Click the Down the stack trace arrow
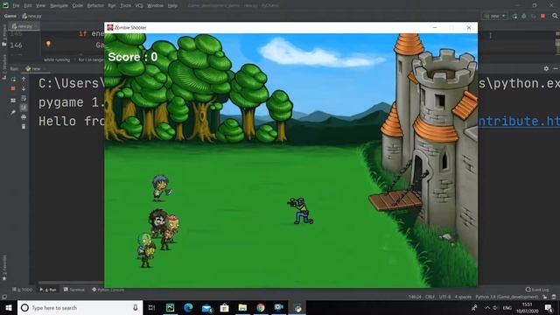This screenshot has height=315, width=560. point(24,88)
